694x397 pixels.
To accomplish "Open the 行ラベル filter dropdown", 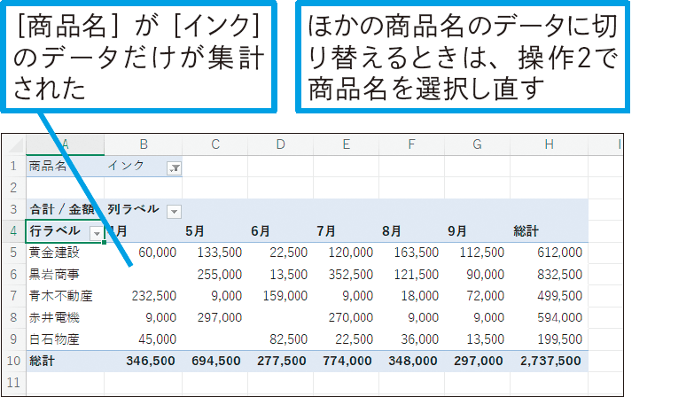I will tap(95, 231).
